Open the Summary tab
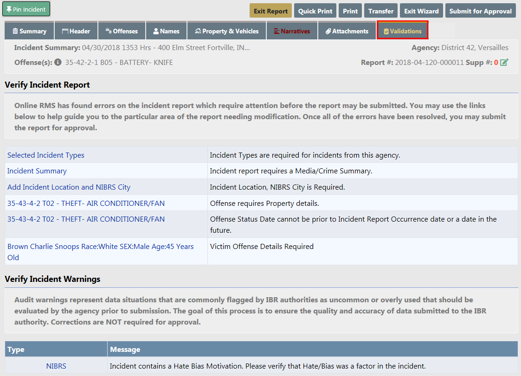Screen dimensions: 521x376 click(29, 31)
